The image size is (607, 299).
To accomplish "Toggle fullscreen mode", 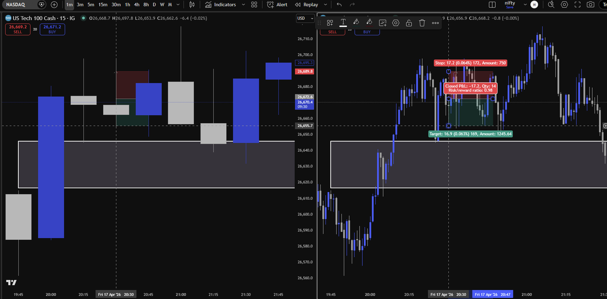I will [578, 5].
